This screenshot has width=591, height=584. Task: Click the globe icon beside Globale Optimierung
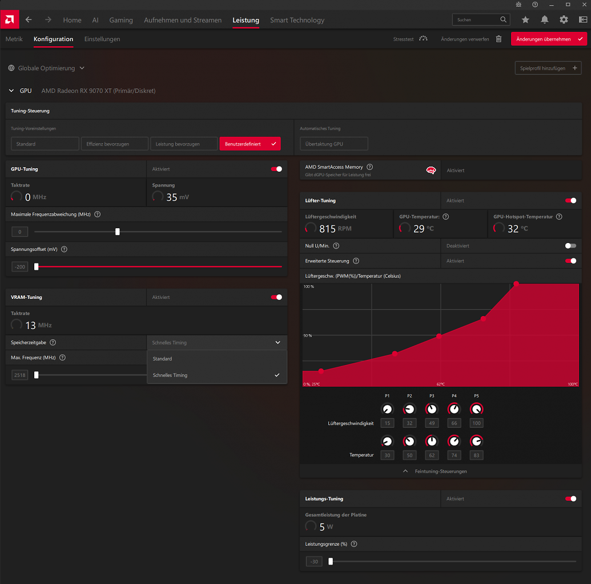click(x=11, y=68)
